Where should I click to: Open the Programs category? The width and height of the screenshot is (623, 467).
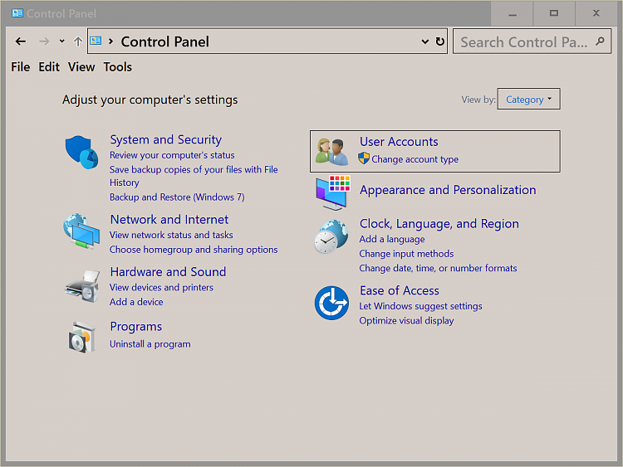click(136, 327)
